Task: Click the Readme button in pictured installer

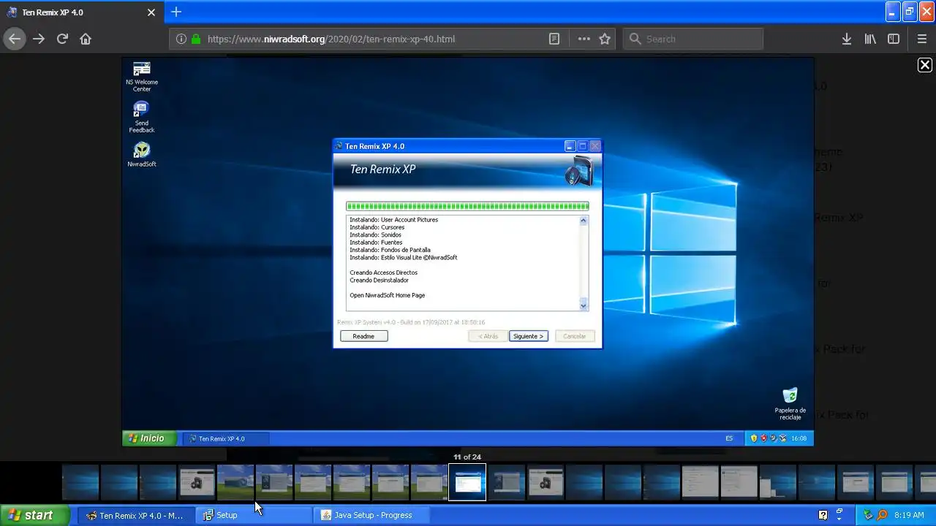Action: click(x=363, y=336)
